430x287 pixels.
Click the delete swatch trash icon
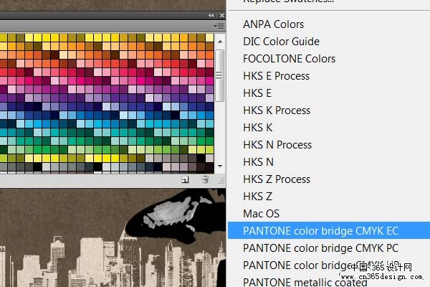[x=205, y=179]
